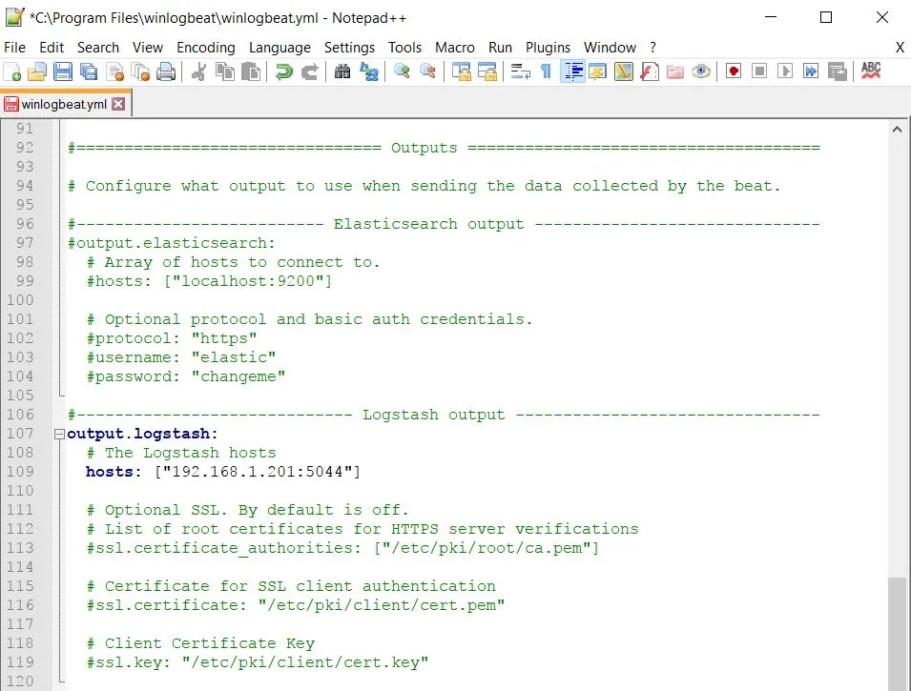Open the Encoding menu
911x691 pixels.
pos(205,47)
